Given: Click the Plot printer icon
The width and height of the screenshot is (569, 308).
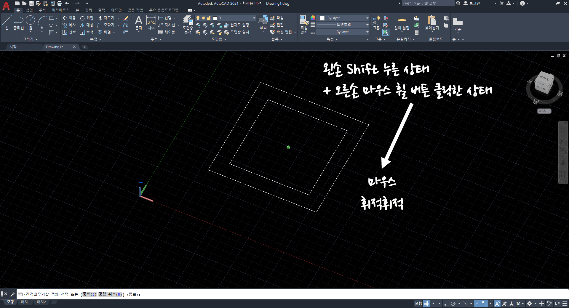Looking at the screenshot, I should [x=60, y=3].
